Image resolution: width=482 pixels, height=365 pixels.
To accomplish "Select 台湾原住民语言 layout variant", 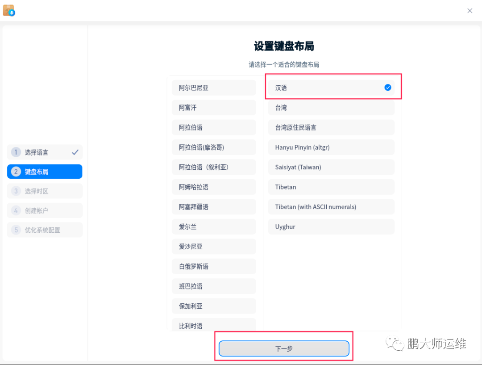I will point(331,127).
